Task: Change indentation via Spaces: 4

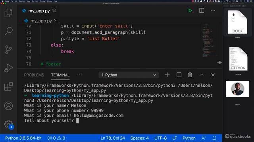Action: [x=139, y=138]
